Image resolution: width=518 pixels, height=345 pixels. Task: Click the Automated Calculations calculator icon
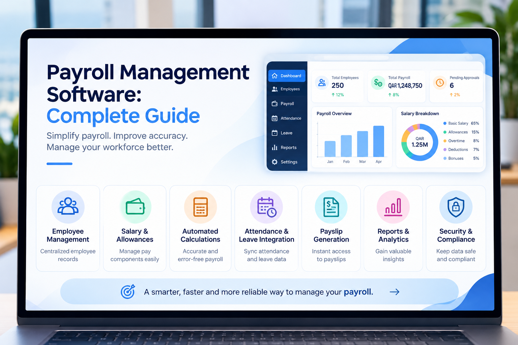[x=200, y=207]
